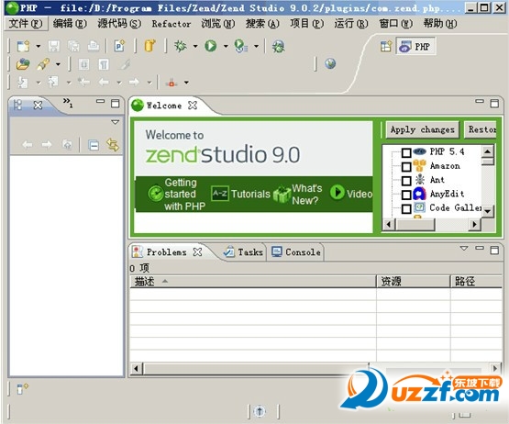Viewport: 509px width, 424px height.
Task: Click the Restore button
Action: point(481,129)
